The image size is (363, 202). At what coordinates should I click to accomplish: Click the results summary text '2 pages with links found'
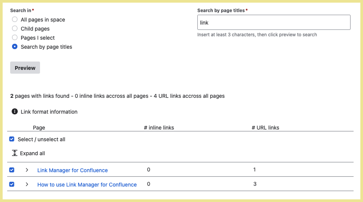40,96
